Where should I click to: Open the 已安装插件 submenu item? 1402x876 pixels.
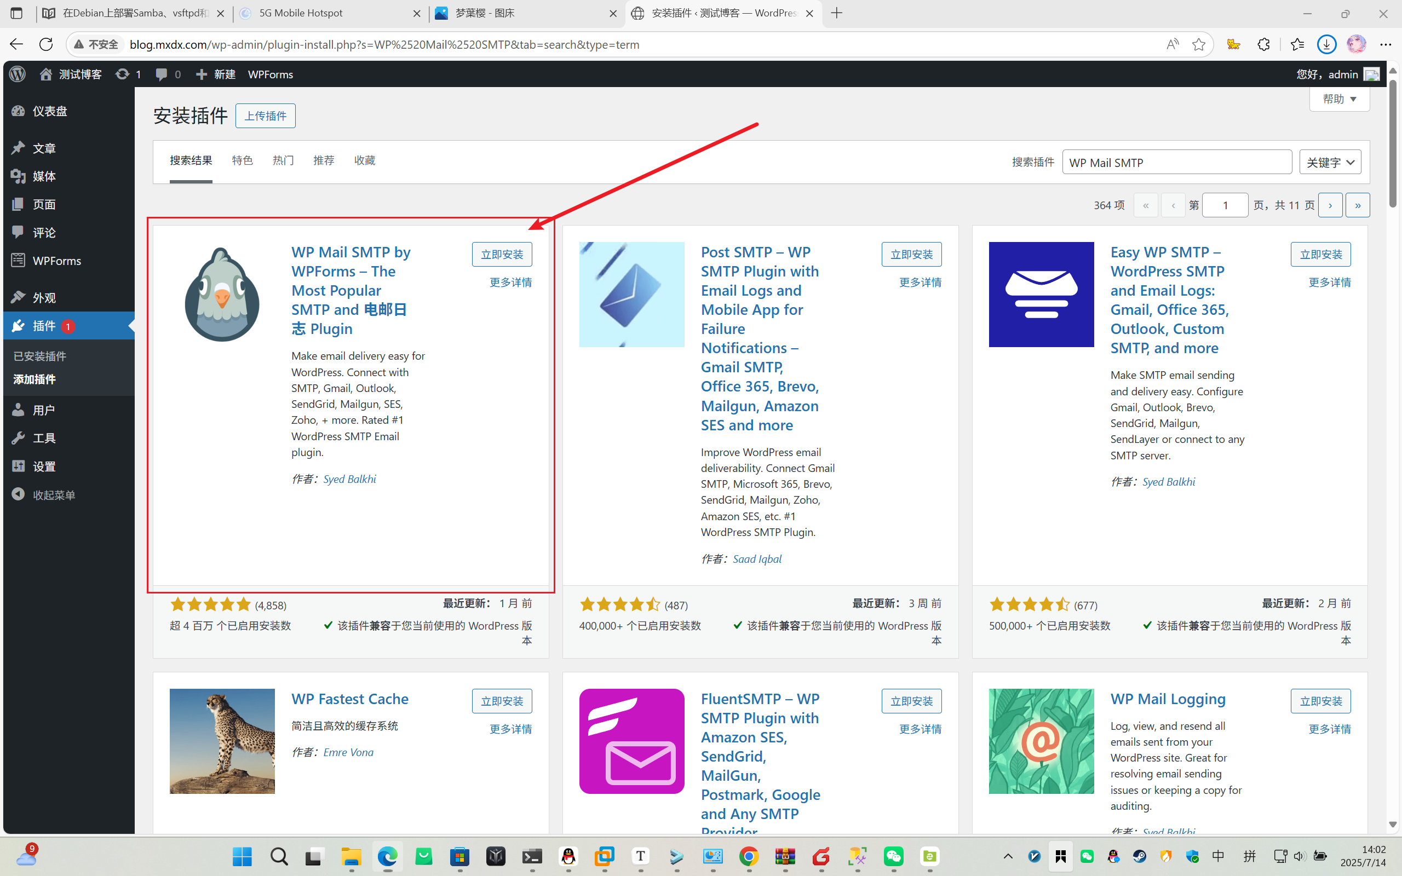(39, 356)
